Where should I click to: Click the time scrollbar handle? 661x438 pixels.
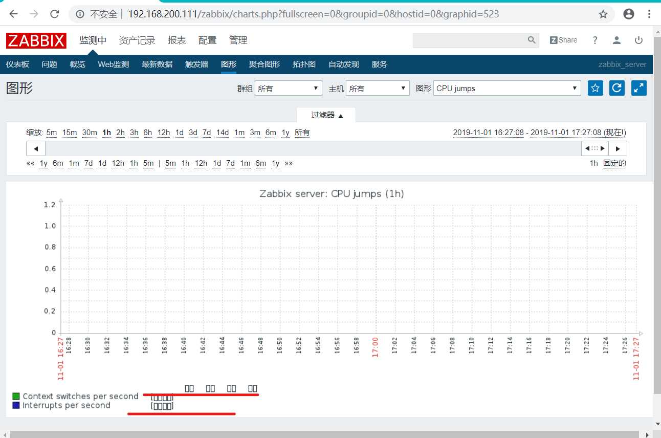coord(595,149)
